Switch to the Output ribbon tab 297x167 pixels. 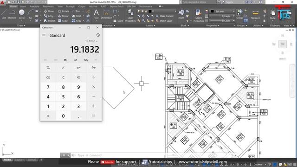pos(82,6)
